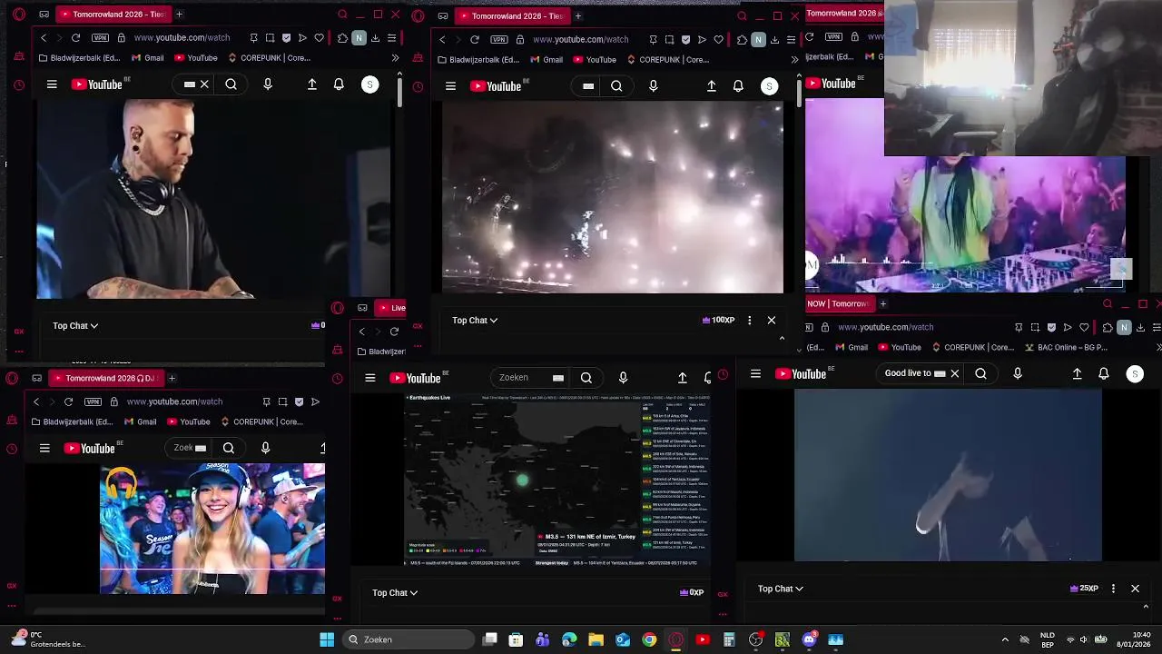The width and height of the screenshot is (1162, 654).
Task: Select 'Tomorrowland 2026 DJ' tab in the bottom-left window
Action: pos(105,378)
